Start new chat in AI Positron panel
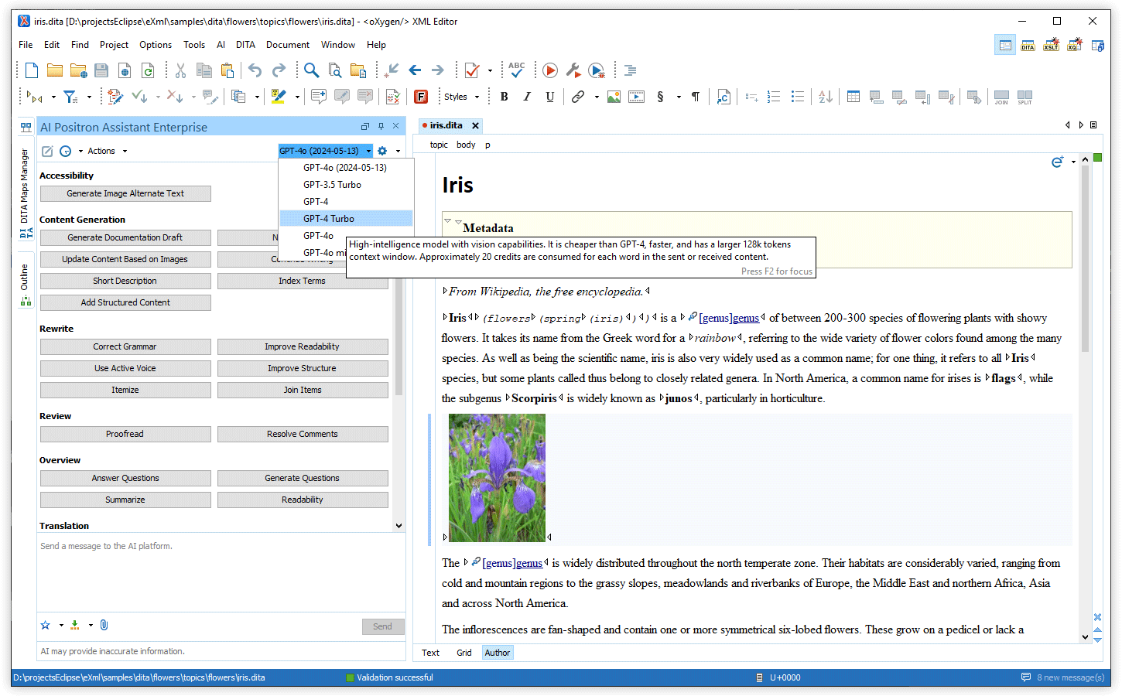 (x=47, y=151)
